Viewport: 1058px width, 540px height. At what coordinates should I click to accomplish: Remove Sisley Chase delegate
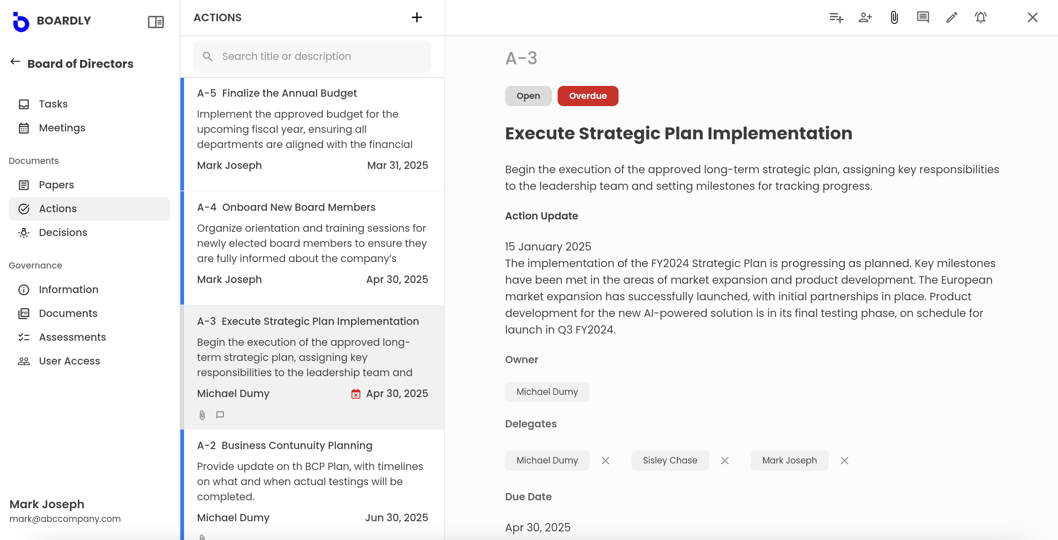pyautogui.click(x=725, y=460)
